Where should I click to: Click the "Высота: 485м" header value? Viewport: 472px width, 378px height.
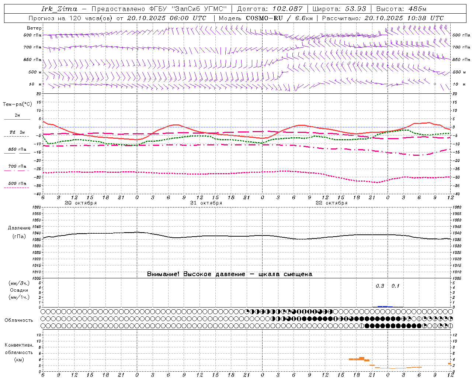click(x=401, y=9)
